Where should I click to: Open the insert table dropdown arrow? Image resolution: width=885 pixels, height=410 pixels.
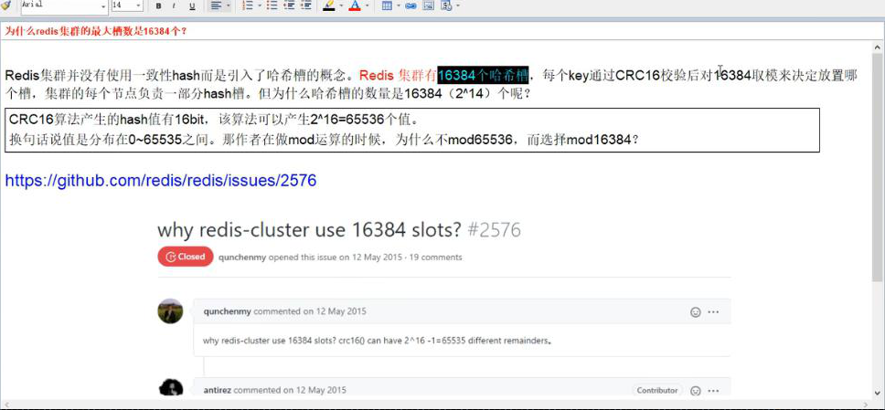(399, 5)
